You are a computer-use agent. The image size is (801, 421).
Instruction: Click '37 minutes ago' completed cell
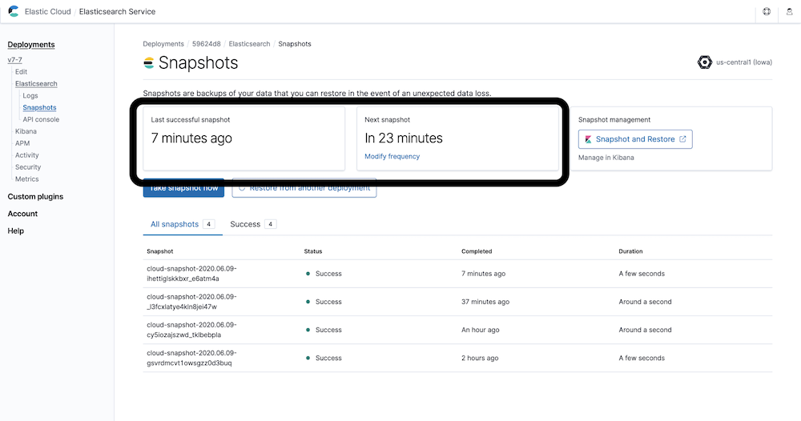pyautogui.click(x=485, y=302)
